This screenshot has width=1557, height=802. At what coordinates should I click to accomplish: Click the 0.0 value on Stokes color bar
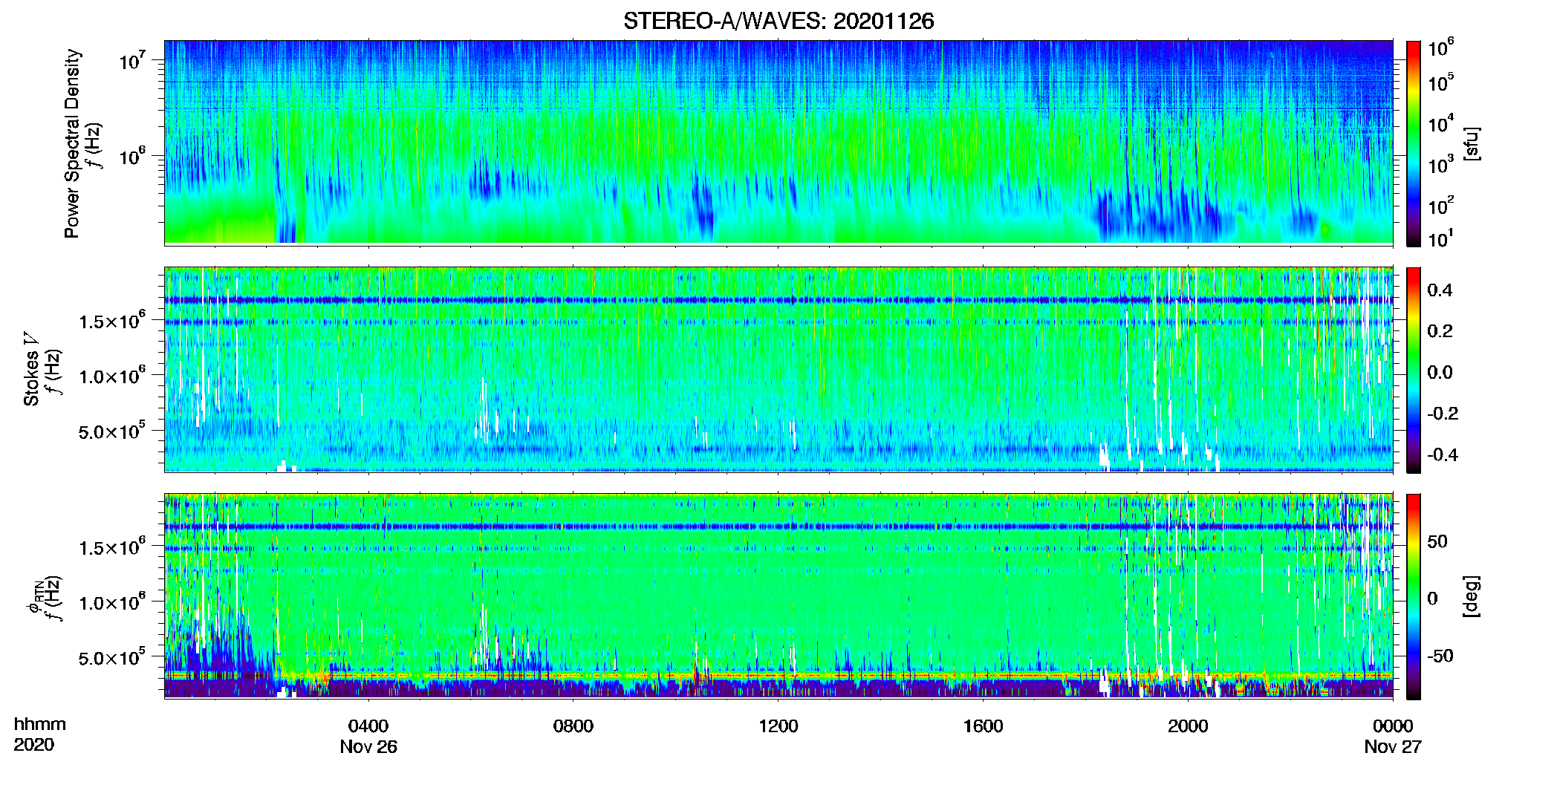1440,373
